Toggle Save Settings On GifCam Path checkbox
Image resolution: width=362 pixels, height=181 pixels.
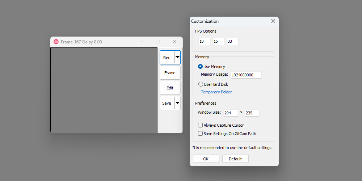tap(201, 134)
